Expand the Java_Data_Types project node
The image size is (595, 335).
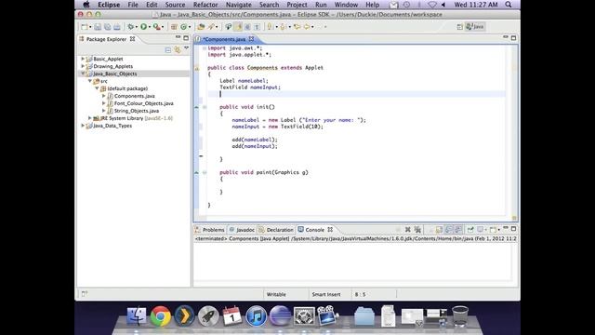[83, 126]
